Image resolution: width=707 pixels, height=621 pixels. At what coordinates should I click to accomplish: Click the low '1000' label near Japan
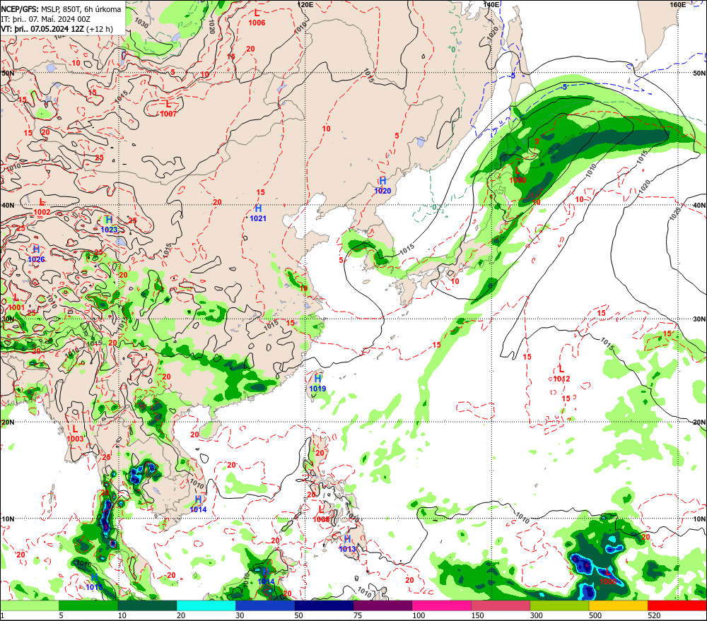518,180
